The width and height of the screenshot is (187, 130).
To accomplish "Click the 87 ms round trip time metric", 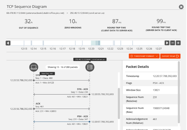I will (117, 25).
